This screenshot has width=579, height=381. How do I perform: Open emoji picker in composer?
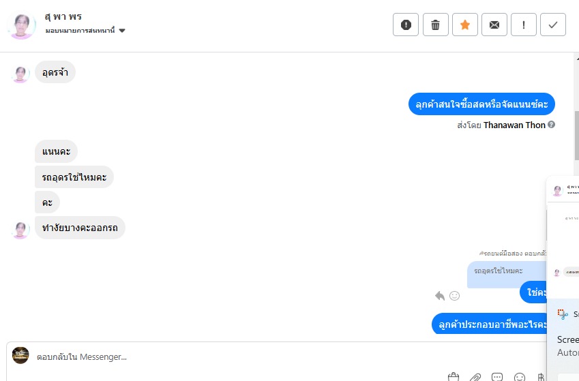[x=520, y=377]
